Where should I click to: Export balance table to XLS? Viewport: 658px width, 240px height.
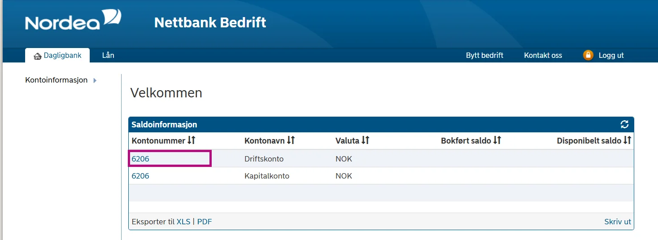pyautogui.click(x=183, y=222)
